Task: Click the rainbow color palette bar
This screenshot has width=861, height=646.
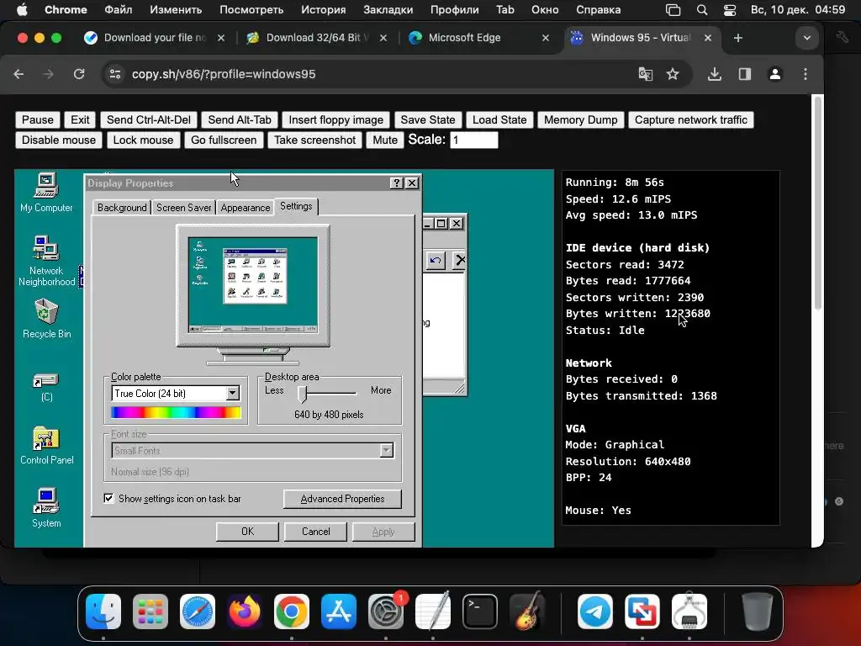Action: pyautogui.click(x=176, y=412)
